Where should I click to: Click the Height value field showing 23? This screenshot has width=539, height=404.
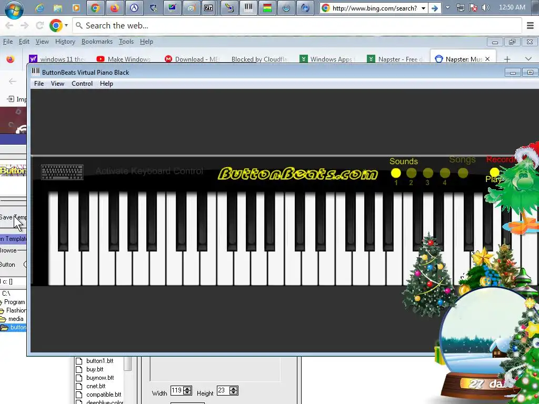223,391
